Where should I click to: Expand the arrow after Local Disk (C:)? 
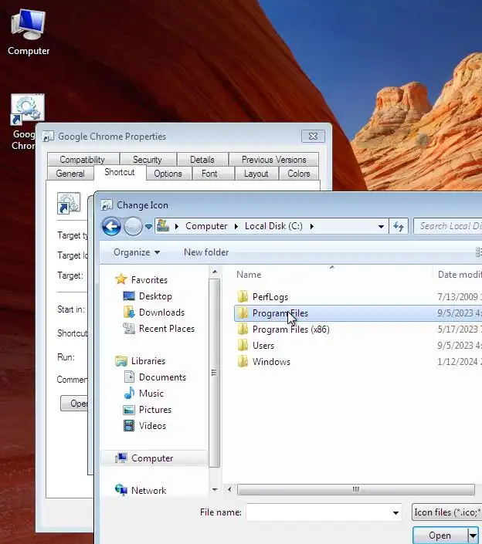312,227
